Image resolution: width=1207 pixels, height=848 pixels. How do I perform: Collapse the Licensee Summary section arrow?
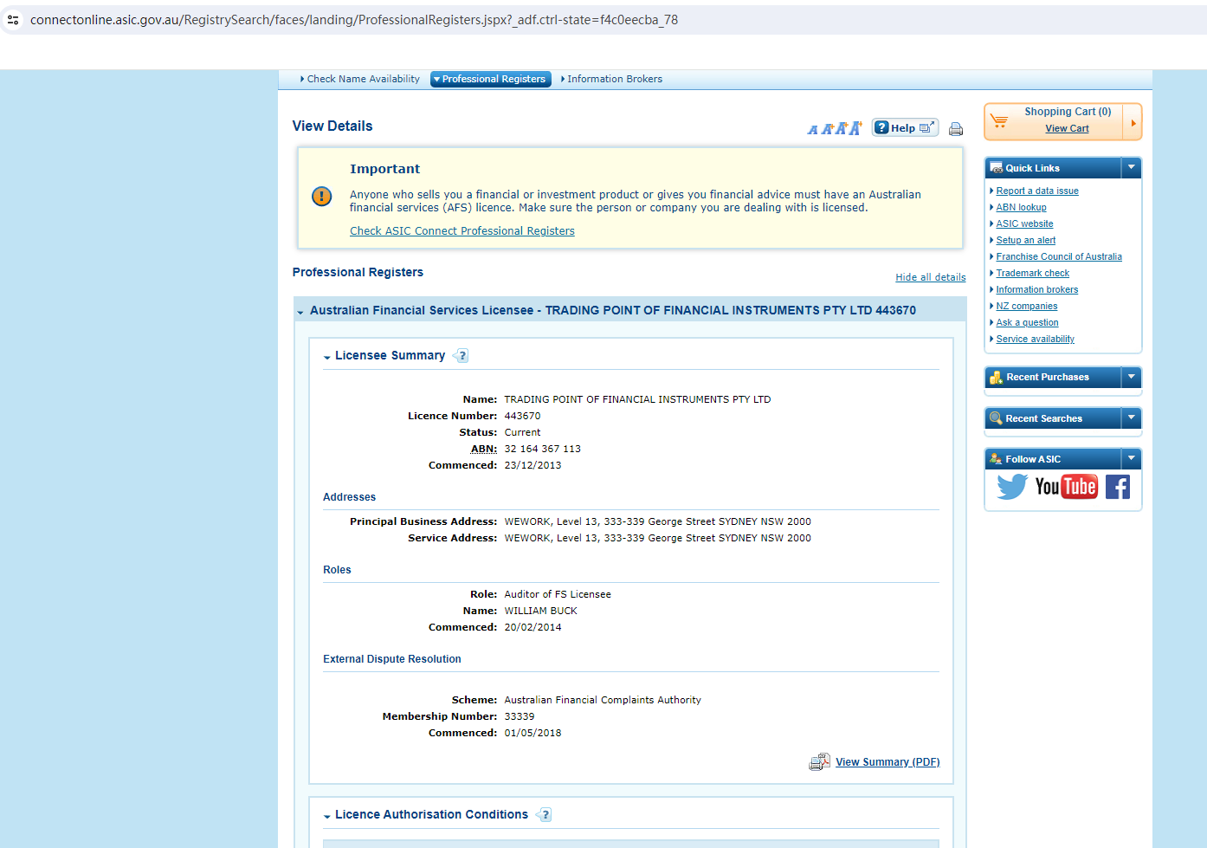[327, 357]
